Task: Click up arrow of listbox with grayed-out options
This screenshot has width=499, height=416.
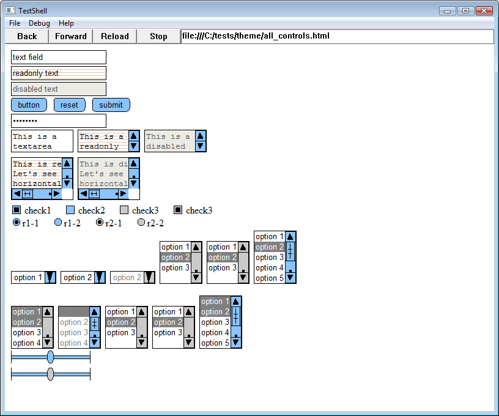Action: pos(95,311)
